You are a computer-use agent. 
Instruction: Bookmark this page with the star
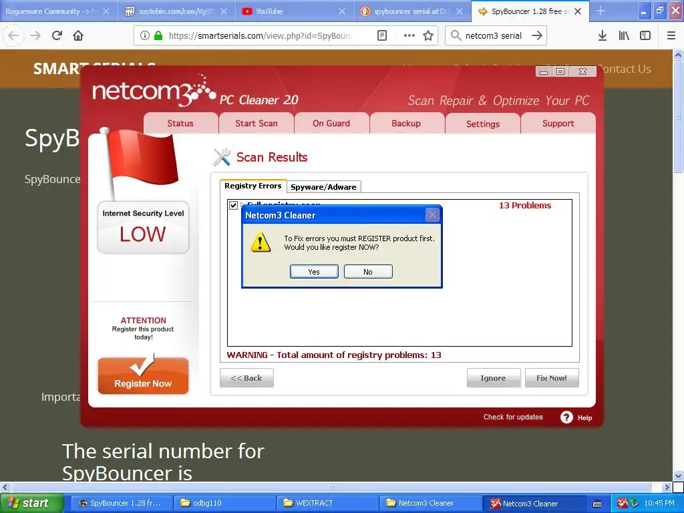pyautogui.click(x=428, y=35)
